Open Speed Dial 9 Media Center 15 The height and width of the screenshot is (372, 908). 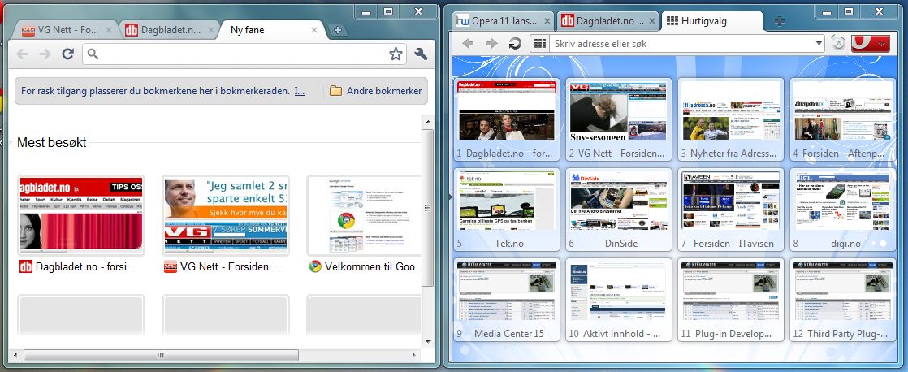pyautogui.click(x=507, y=299)
